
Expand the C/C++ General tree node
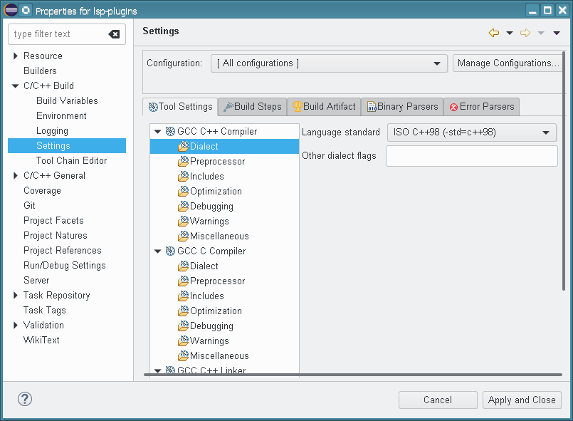point(16,176)
